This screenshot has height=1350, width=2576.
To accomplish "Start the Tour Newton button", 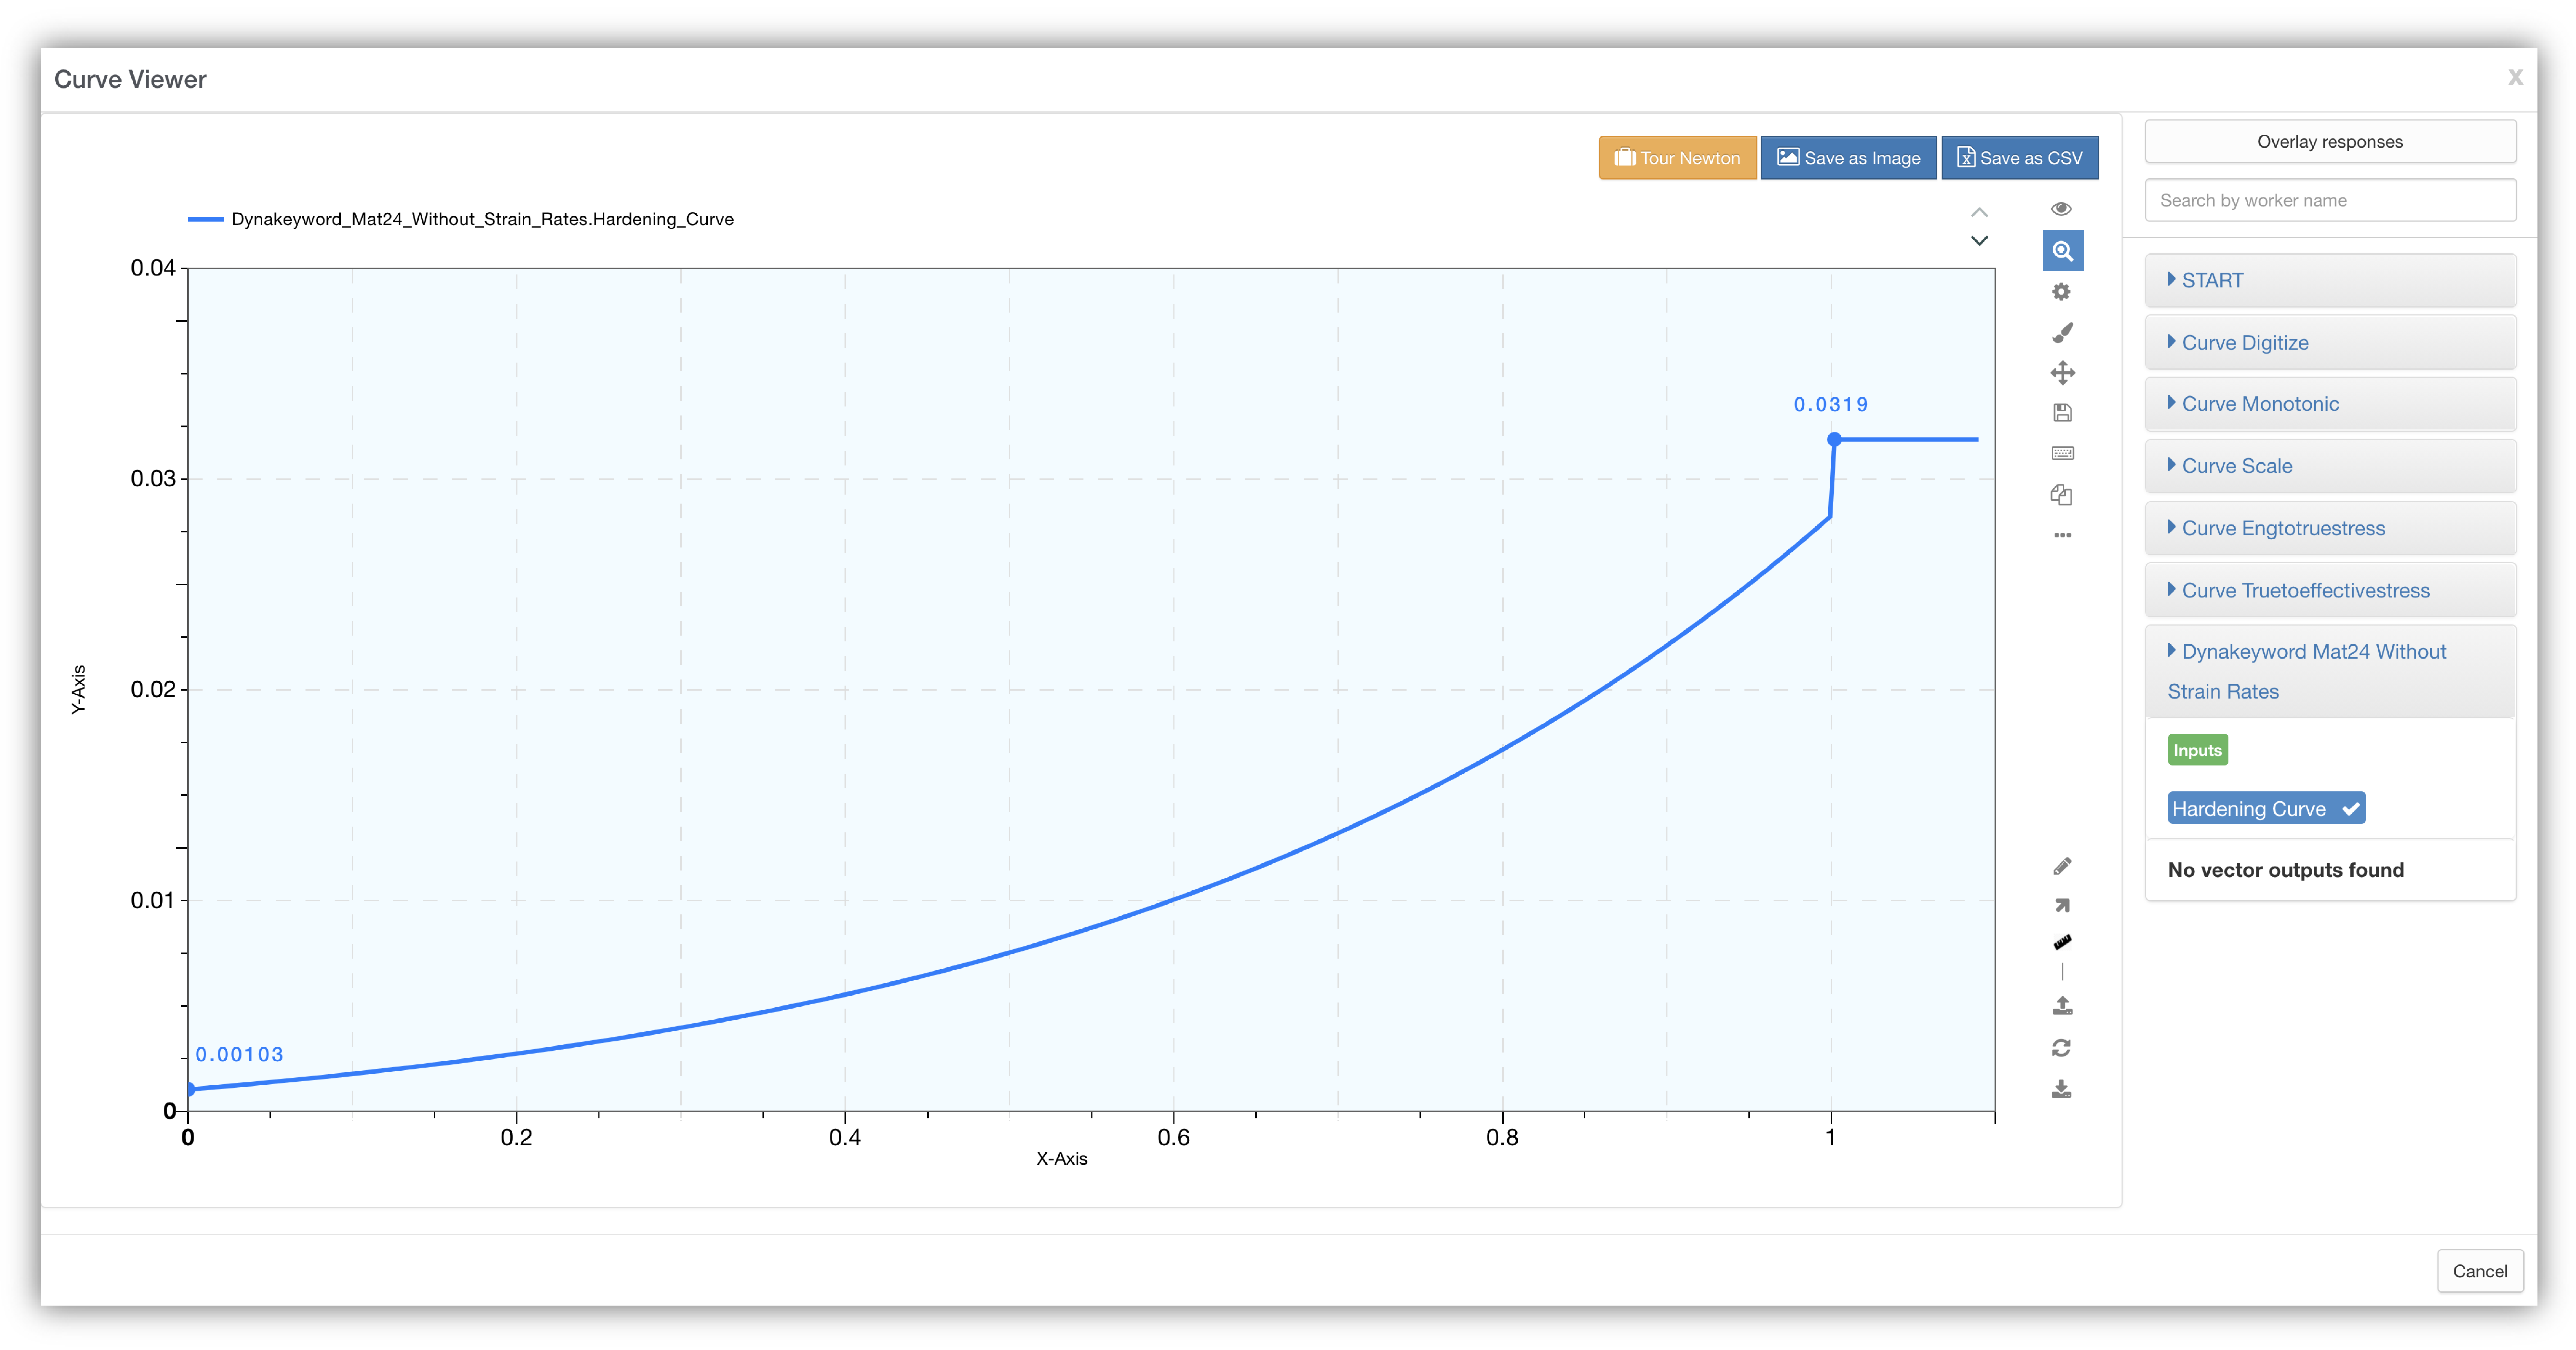I will click(1677, 158).
